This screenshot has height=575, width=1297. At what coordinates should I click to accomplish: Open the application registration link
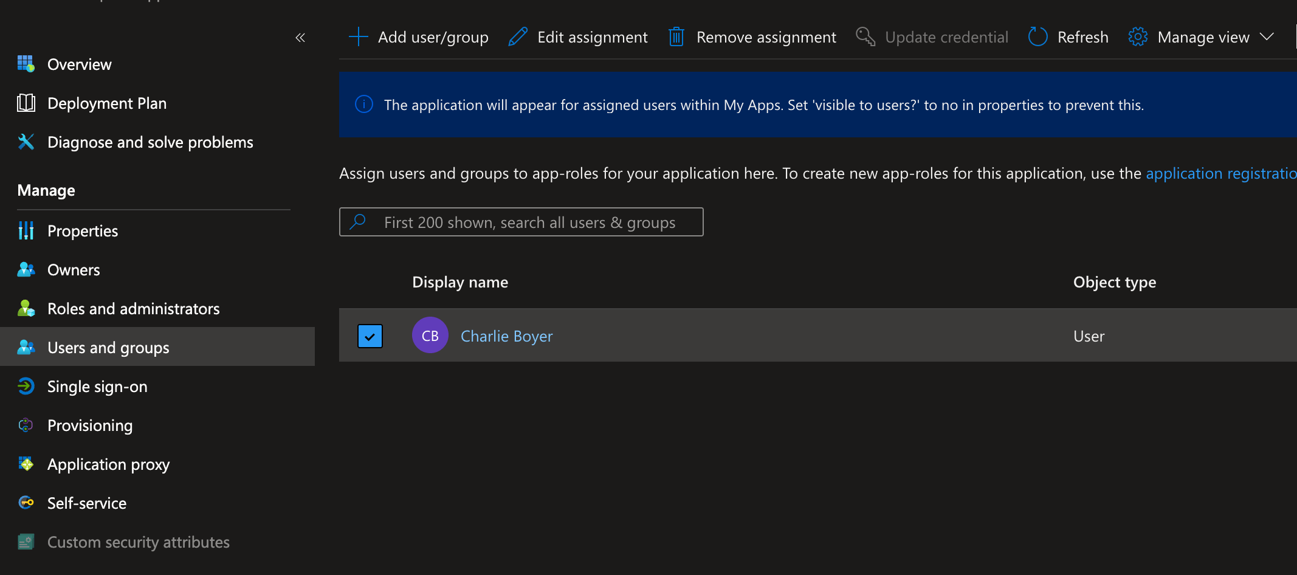(1220, 173)
